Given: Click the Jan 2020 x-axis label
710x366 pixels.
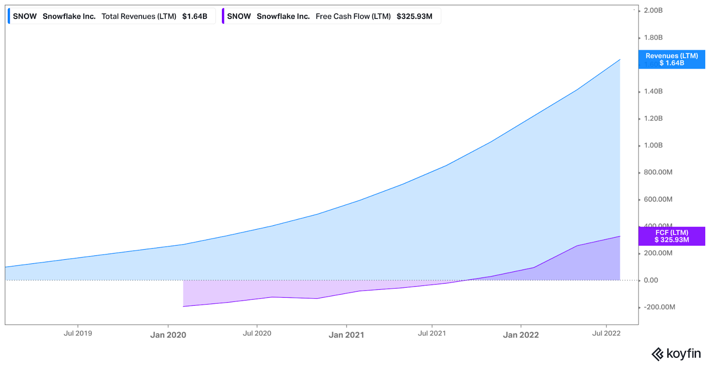Looking at the screenshot, I should click(168, 335).
